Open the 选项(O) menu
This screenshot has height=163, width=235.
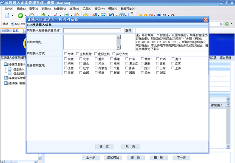coord(74,8)
